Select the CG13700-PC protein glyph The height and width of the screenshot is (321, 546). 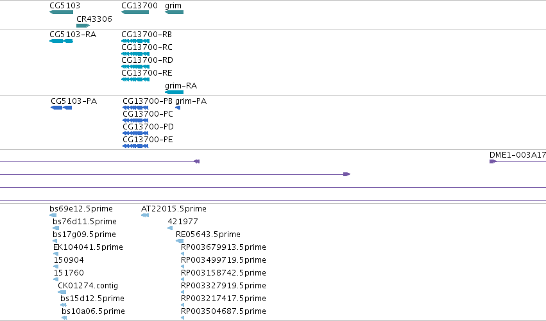click(135, 120)
